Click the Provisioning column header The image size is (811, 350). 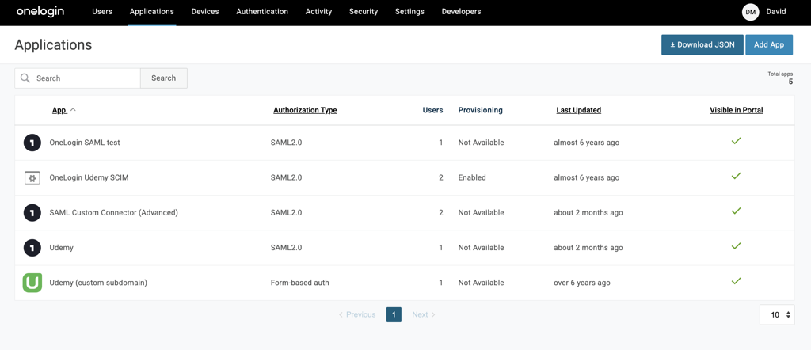coord(481,110)
